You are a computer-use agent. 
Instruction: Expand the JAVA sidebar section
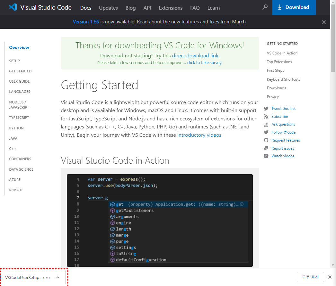(x=13, y=138)
